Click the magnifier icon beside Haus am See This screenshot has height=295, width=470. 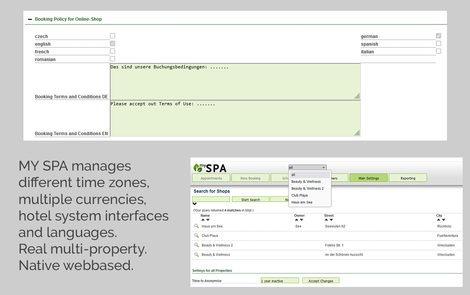click(x=196, y=226)
